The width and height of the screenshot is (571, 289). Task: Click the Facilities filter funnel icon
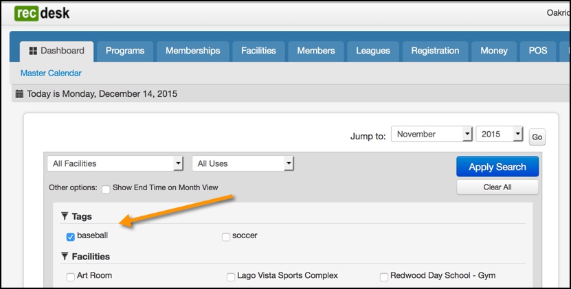click(x=65, y=256)
